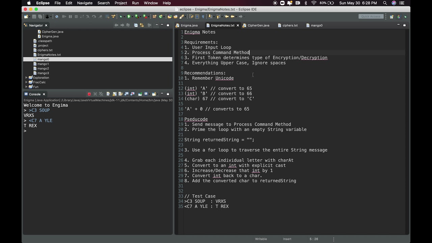Click the Quick Access search field

tap(371, 17)
